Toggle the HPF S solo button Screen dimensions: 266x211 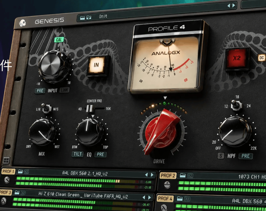point(221,156)
